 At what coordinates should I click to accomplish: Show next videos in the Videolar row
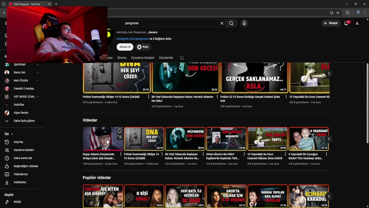click(x=329, y=139)
